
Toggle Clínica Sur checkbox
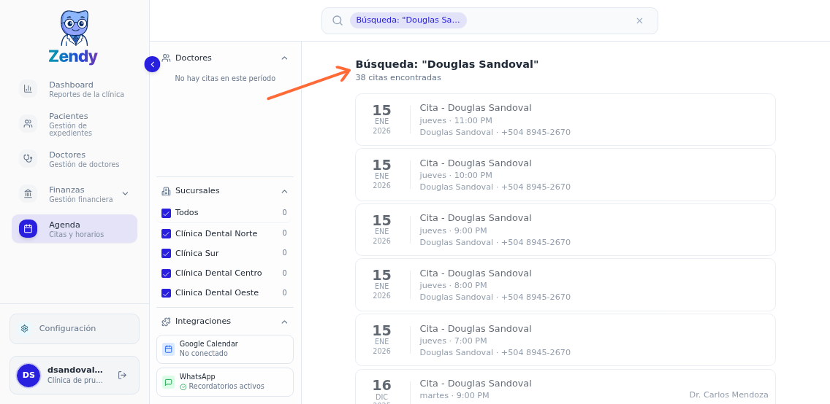pos(166,253)
